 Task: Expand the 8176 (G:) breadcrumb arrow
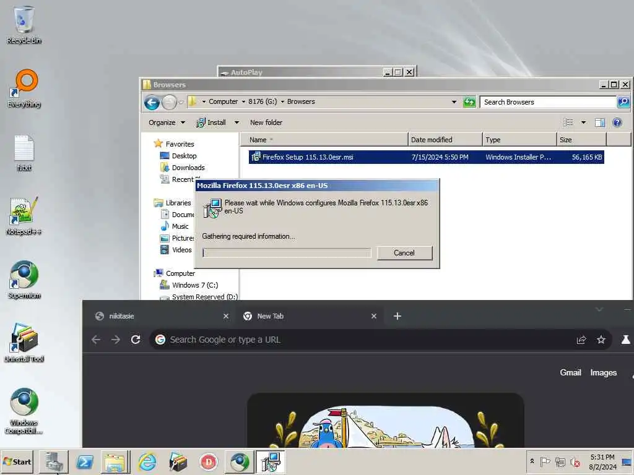click(x=282, y=102)
